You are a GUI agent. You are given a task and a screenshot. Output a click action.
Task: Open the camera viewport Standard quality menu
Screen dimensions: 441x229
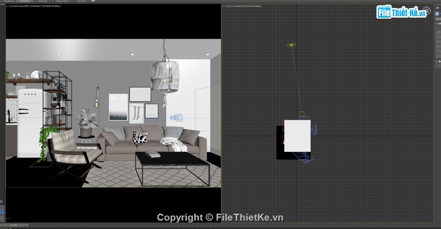click(x=36, y=6)
